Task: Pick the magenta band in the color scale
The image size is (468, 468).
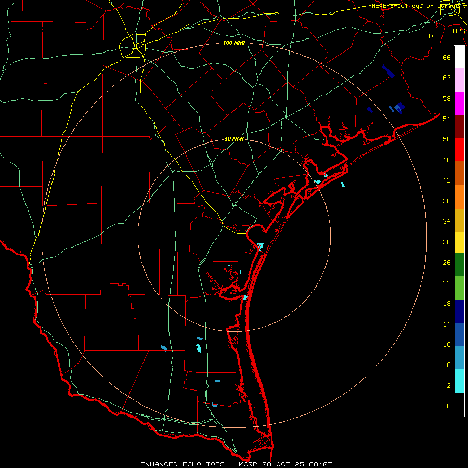Action: pyautogui.click(x=459, y=103)
